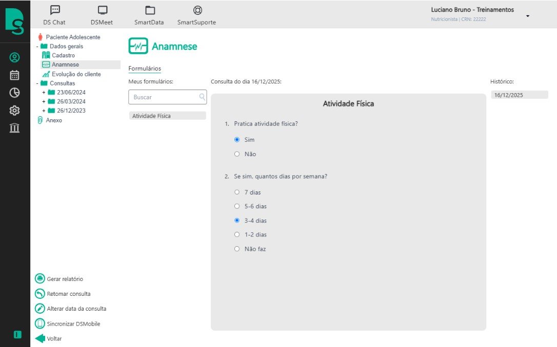Screen dimensions: 557x347
Task: Click the Retomar consulta text
Action: 69,294
